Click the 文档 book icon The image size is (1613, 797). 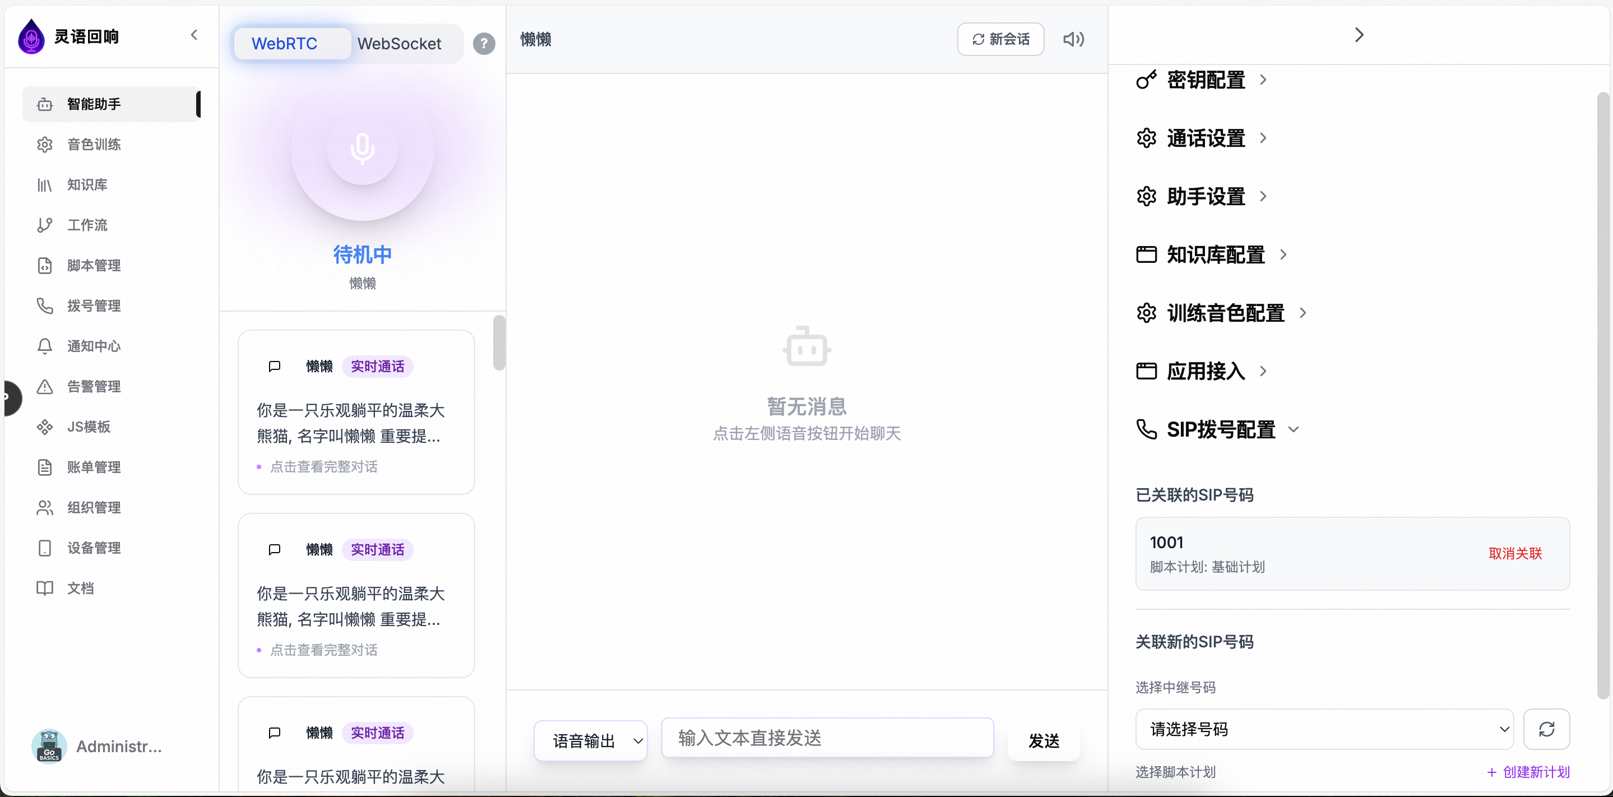pos(44,589)
